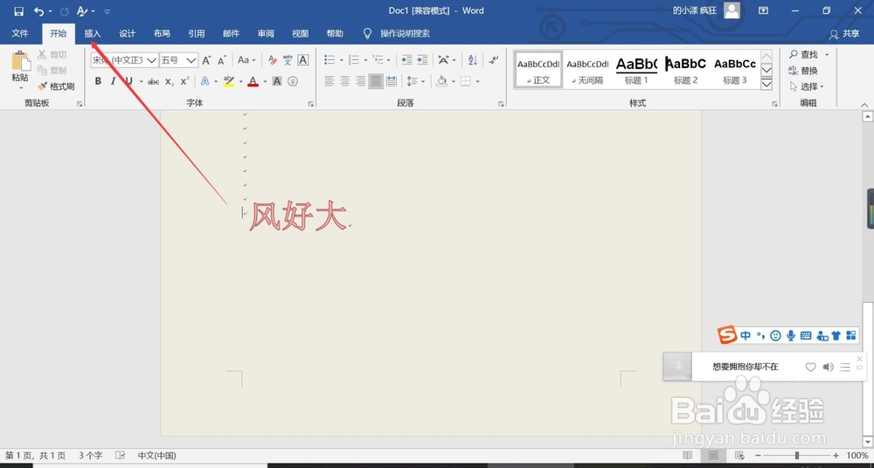Open the 选择 dropdown in editing group
This screenshot has height=468, width=874.
tap(807, 86)
